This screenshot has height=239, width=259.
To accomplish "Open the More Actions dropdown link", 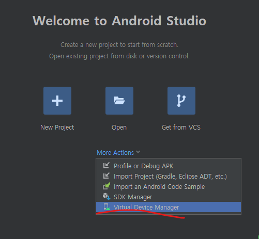I will pyautogui.click(x=115, y=153).
